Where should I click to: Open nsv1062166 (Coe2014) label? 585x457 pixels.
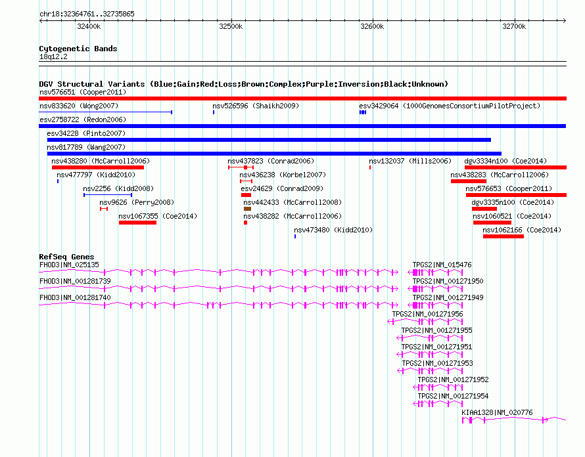522,230
